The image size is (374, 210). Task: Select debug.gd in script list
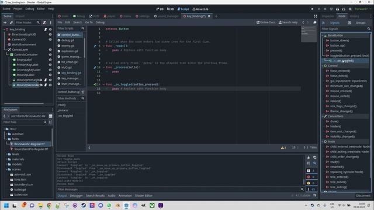tap(68, 40)
